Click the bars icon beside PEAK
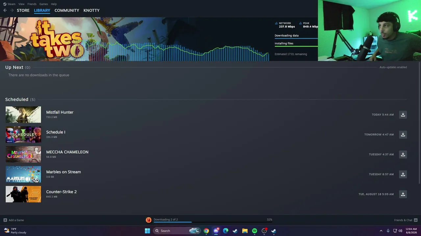Viewport: 421px width, 236px height. pyautogui.click(x=301, y=23)
